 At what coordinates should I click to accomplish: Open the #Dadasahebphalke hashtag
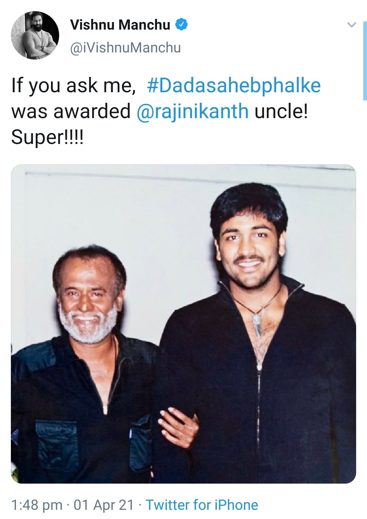click(x=234, y=85)
